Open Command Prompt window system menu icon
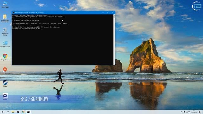 click(x=13, y=13)
